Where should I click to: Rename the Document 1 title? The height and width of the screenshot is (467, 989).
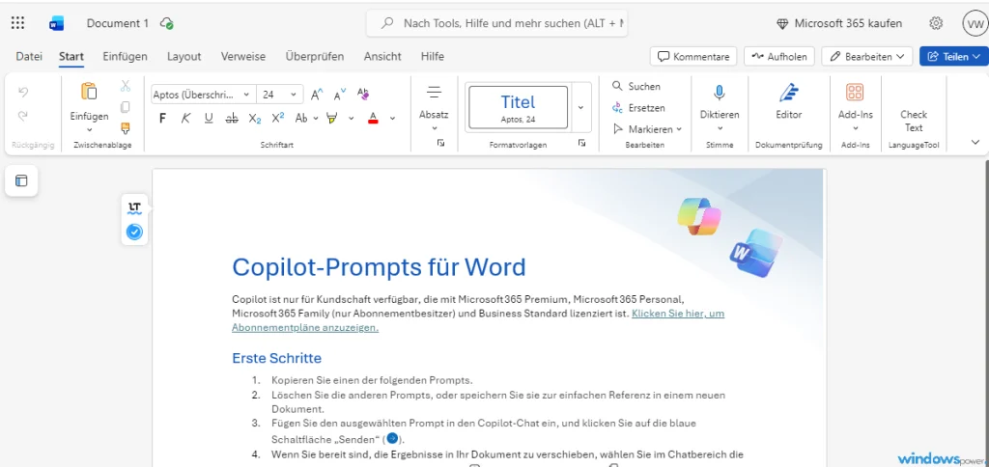(117, 23)
